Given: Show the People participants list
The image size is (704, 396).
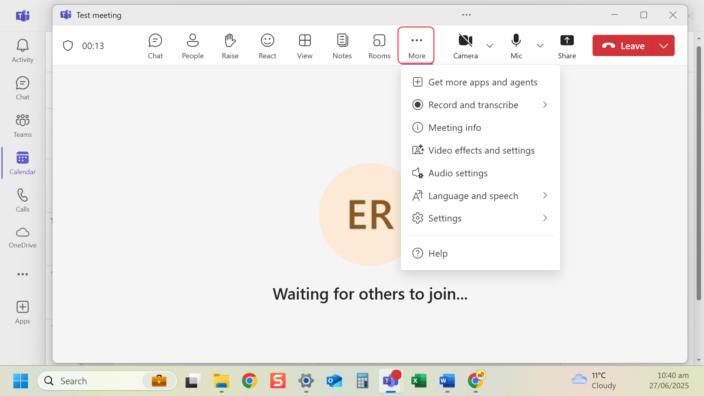Looking at the screenshot, I should click(x=192, y=46).
